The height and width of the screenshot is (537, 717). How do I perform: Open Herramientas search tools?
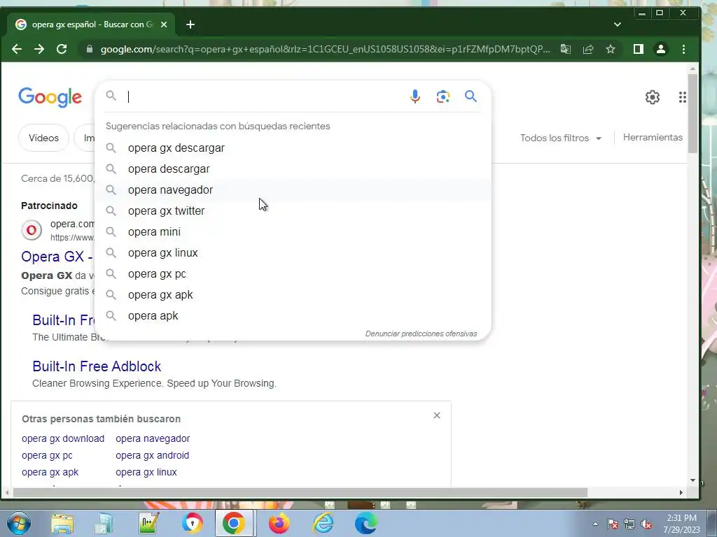click(653, 138)
